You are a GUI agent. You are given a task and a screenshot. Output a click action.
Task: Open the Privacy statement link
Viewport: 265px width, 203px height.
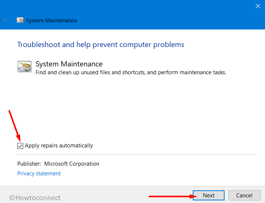click(39, 174)
